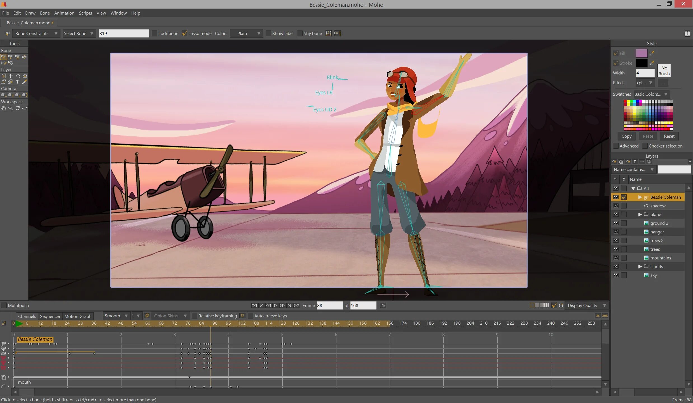Select the Track Camera tool
The width and height of the screenshot is (693, 403).
[4, 95]
